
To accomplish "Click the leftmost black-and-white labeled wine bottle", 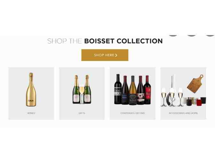I will coord(118,89).
